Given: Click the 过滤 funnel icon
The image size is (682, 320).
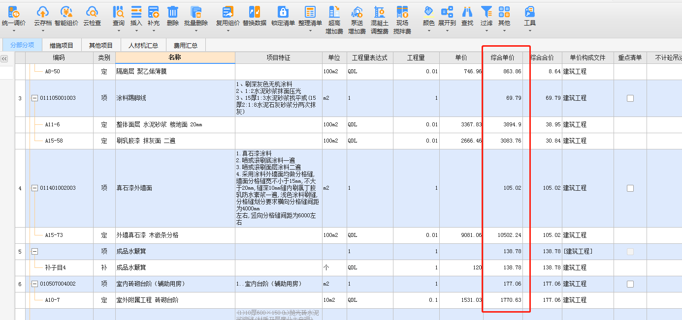Looking at the screenshot, I should point(487,12).
